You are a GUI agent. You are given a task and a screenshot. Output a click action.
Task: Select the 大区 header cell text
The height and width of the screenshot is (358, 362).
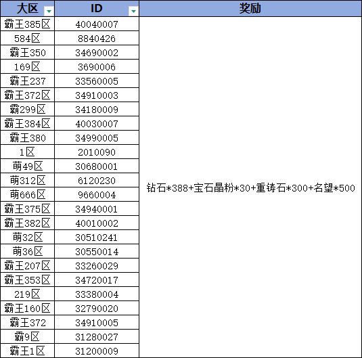click(x=27, y=8)
